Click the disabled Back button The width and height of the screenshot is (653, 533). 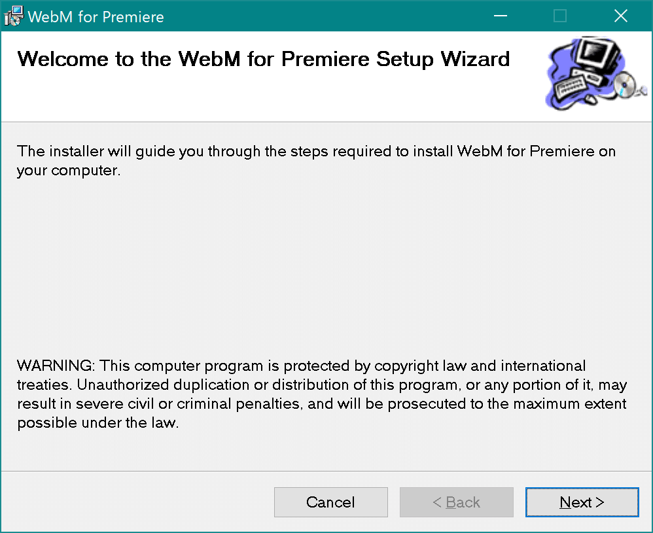[x=456, y=502]
